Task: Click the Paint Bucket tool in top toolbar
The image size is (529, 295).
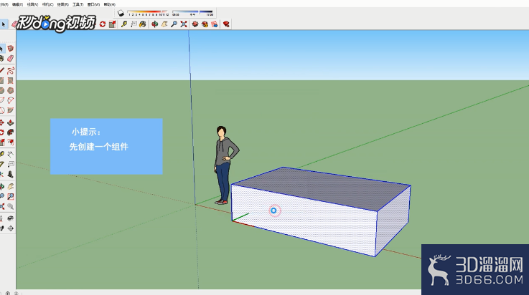Action: [x=143, y=24]
